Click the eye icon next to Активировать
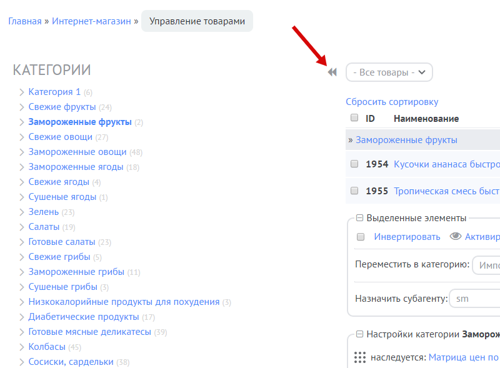 456,237
